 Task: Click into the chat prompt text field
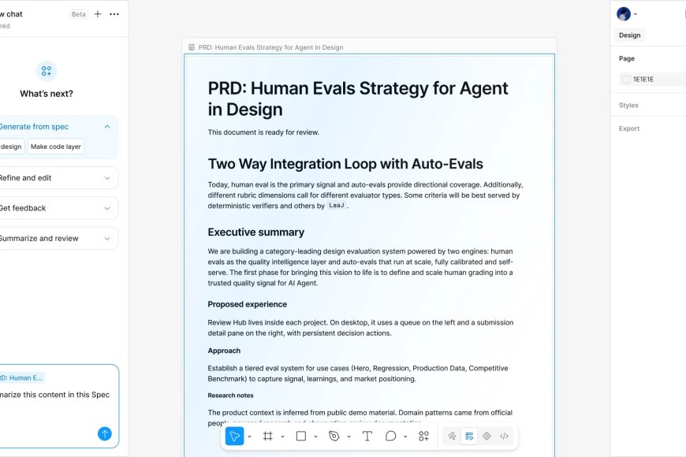(x=54, y=395)
